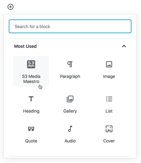Click the Audio block label
141x163 pixels.
pyautogui.click(x=70, y=141)
